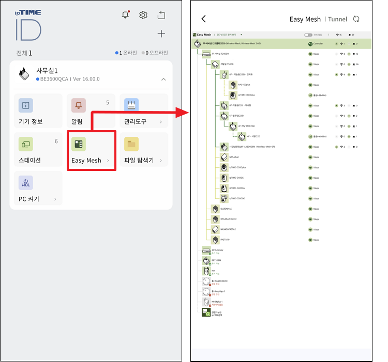Select the NAS400plus device icon

coord(233,85)
